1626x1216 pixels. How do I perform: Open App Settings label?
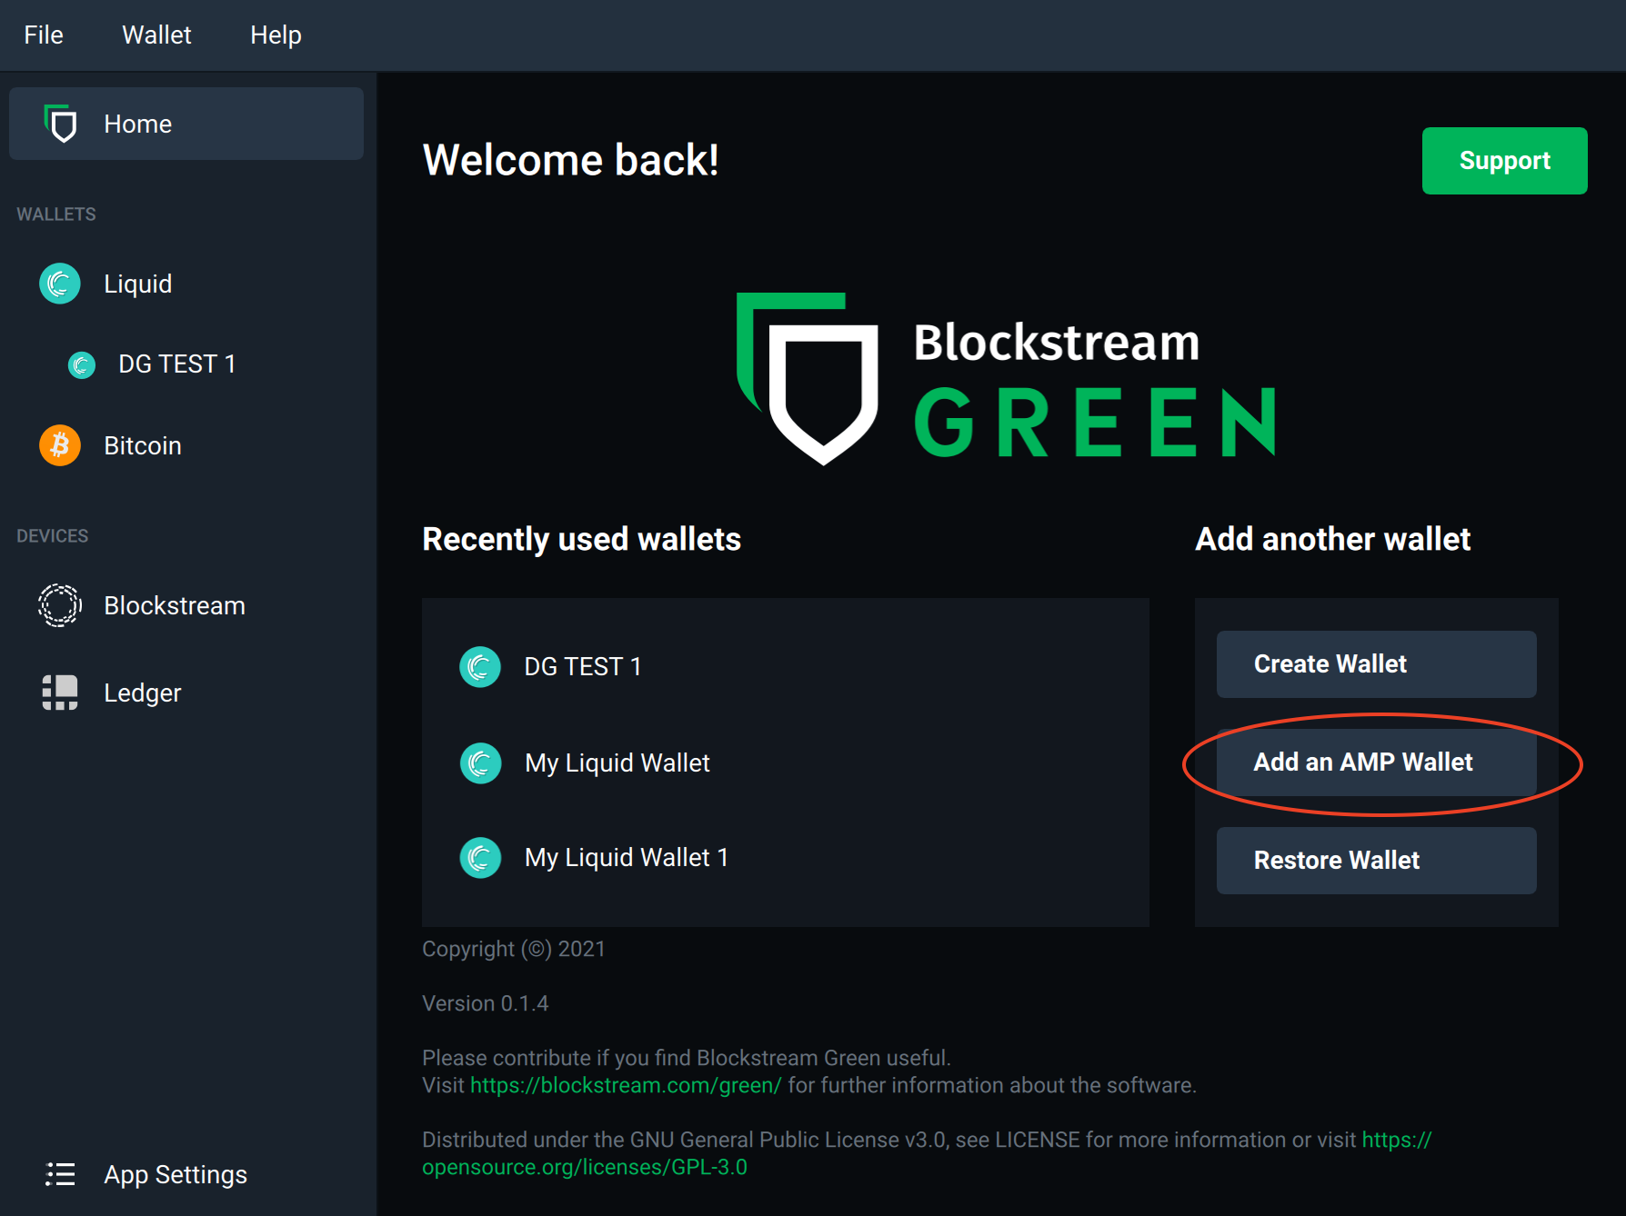pos(176,1174)
